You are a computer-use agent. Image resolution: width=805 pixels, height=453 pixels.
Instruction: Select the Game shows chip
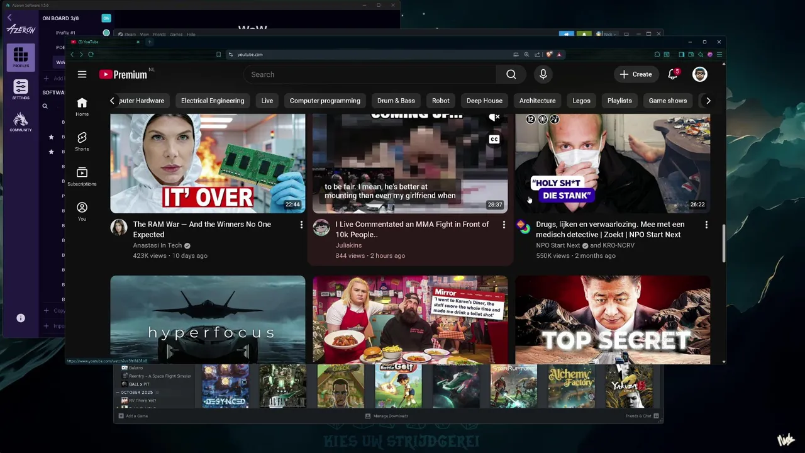668,101
